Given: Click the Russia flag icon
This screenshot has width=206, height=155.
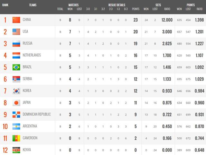Looking at the screenshot, I should [16, 43].
